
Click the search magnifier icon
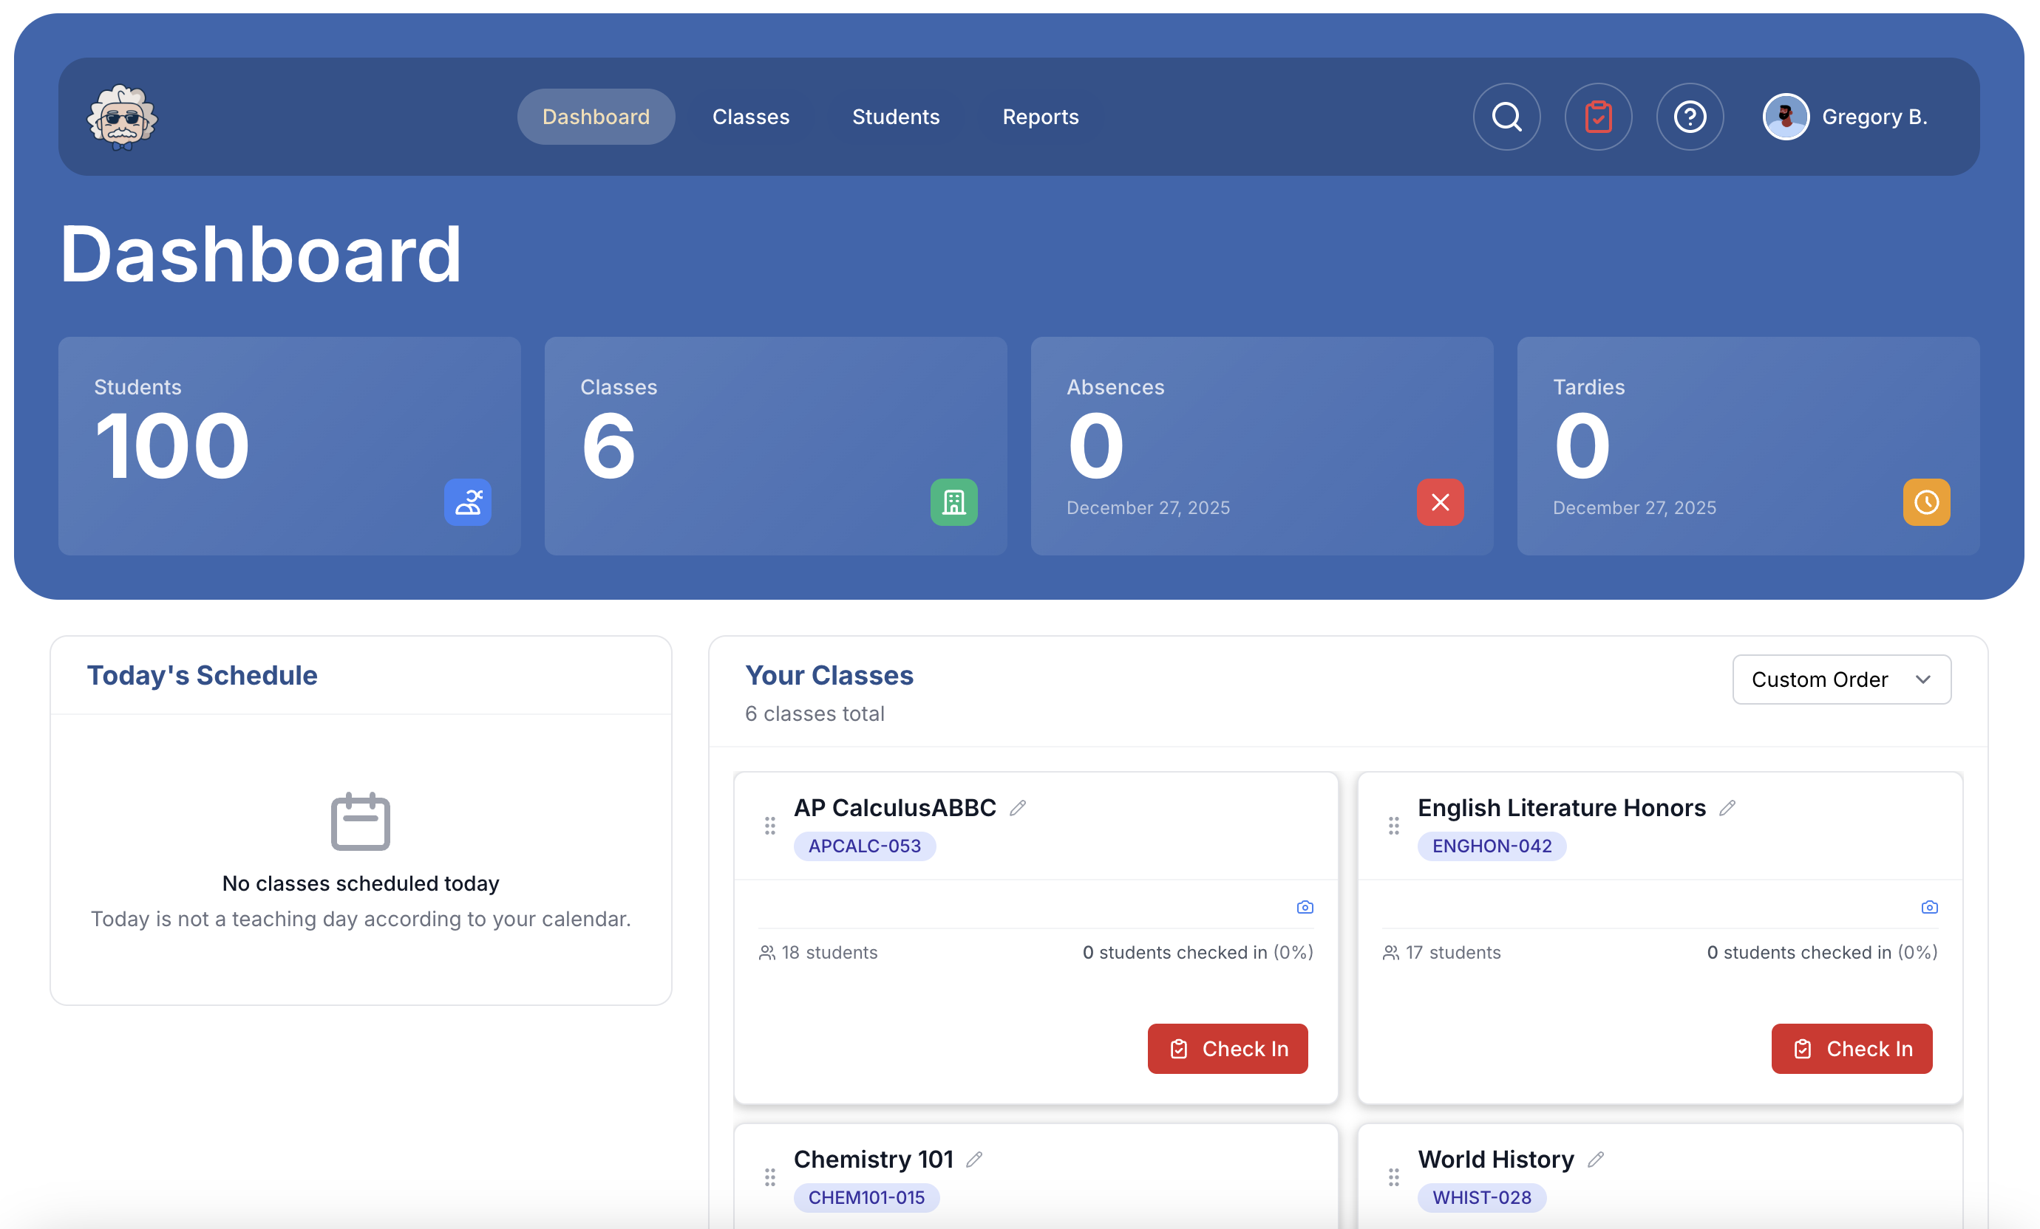[x=1506, y=117]
